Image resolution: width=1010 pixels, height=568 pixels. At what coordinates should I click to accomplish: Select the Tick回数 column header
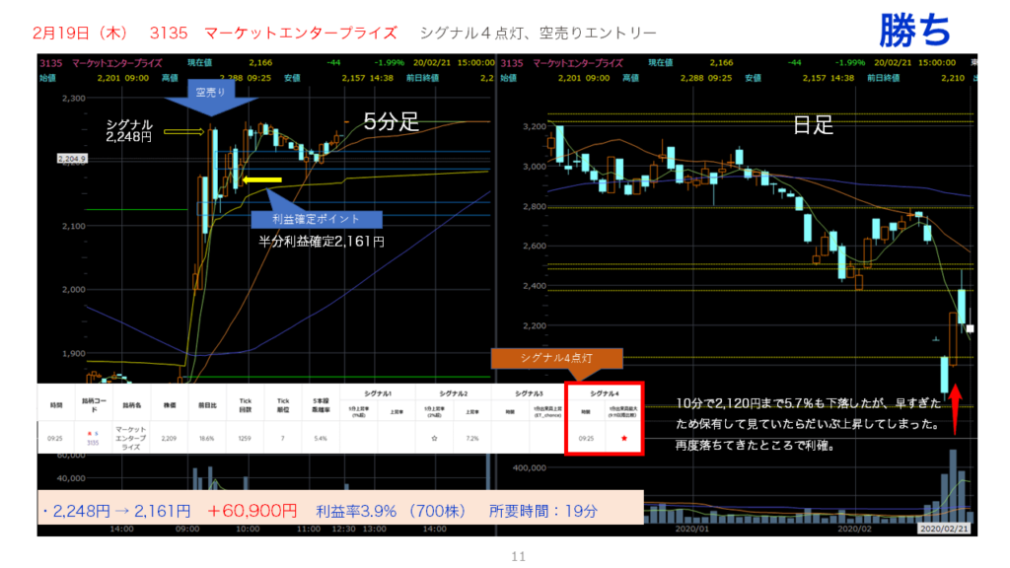click(245, 405)
